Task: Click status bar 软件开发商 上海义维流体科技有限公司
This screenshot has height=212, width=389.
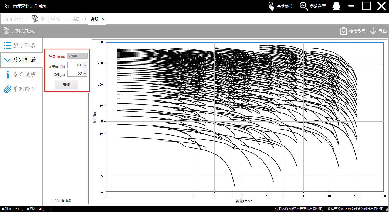Action: (355, 209)
